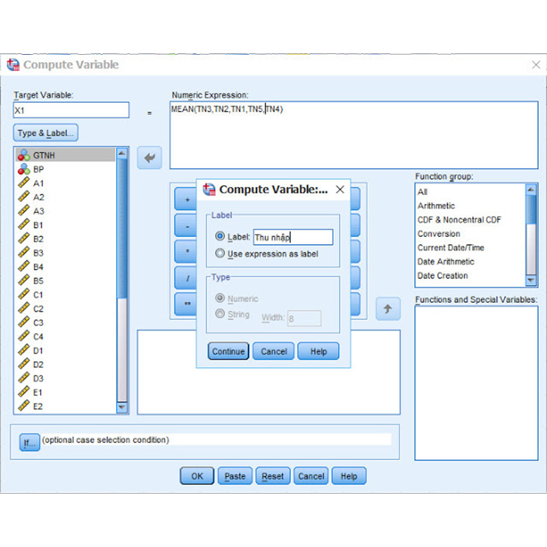547x547 pixels.
Task: Select scale variable C4
Action: tap(65, 337)
